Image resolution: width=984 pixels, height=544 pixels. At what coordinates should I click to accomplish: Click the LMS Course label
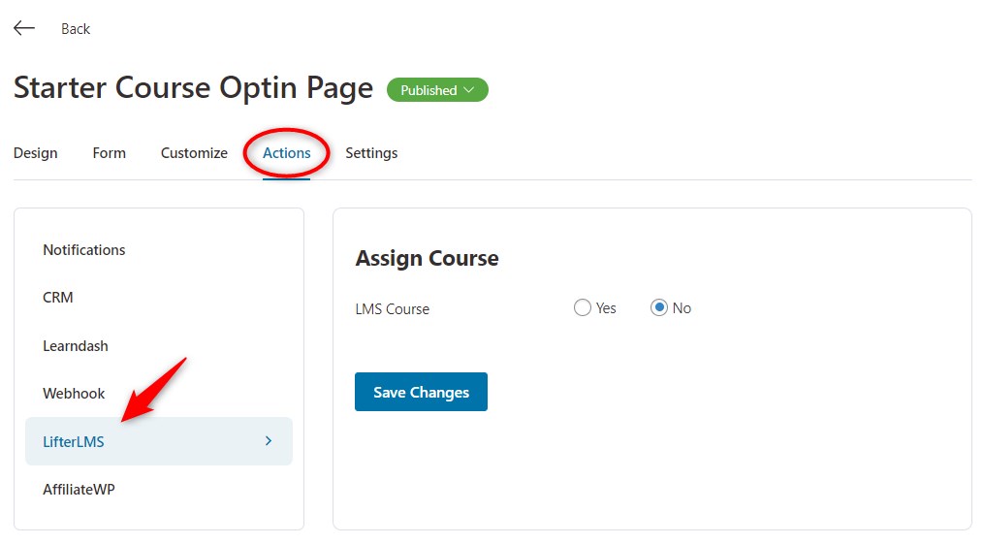393,308
